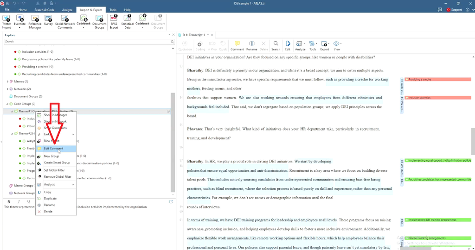This screenshot has height=250, width=475.
Task: Open Explore panel options dropdown
Action: click(169, 35)
